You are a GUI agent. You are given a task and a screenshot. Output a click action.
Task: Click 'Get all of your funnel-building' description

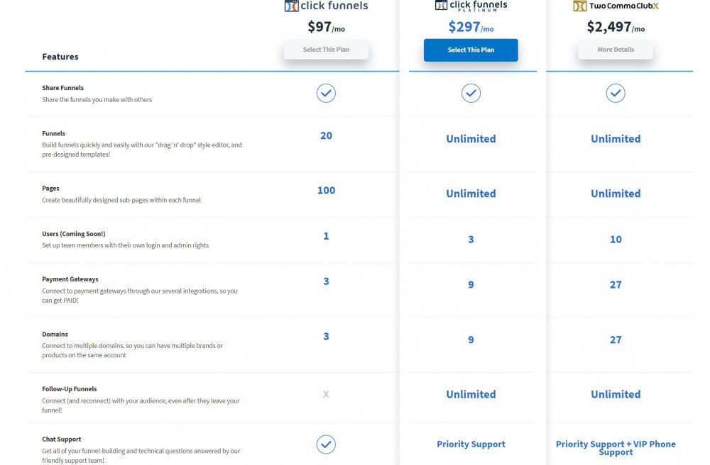[x=141, y=456]
